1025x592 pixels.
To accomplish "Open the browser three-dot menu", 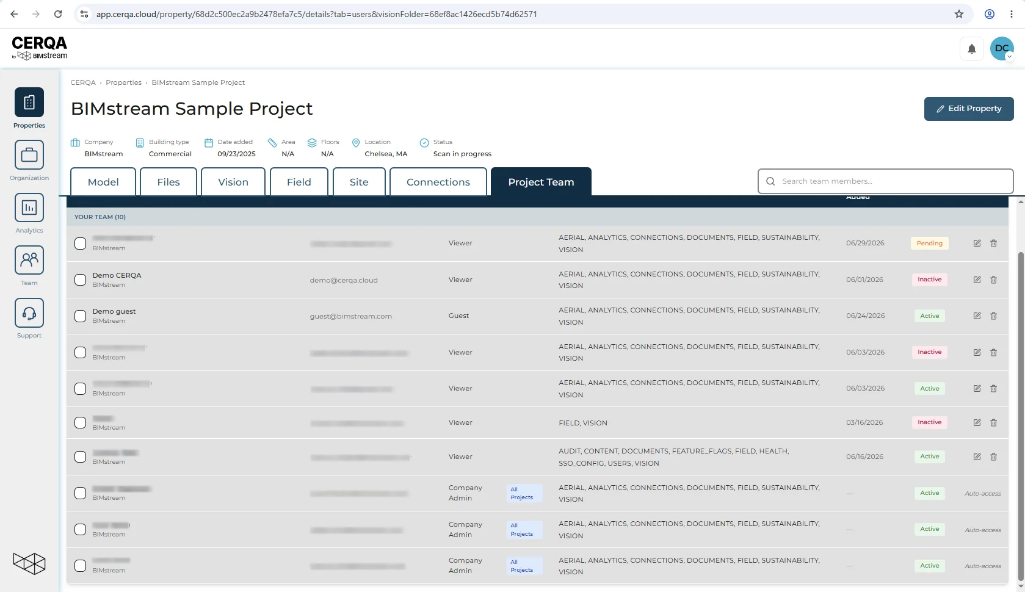I will (x=1011, y=14).
